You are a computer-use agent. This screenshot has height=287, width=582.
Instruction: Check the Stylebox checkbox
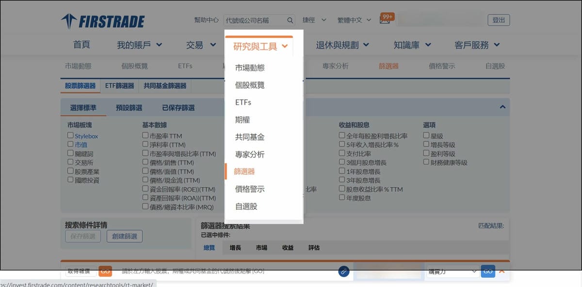[x=71, y=136]
